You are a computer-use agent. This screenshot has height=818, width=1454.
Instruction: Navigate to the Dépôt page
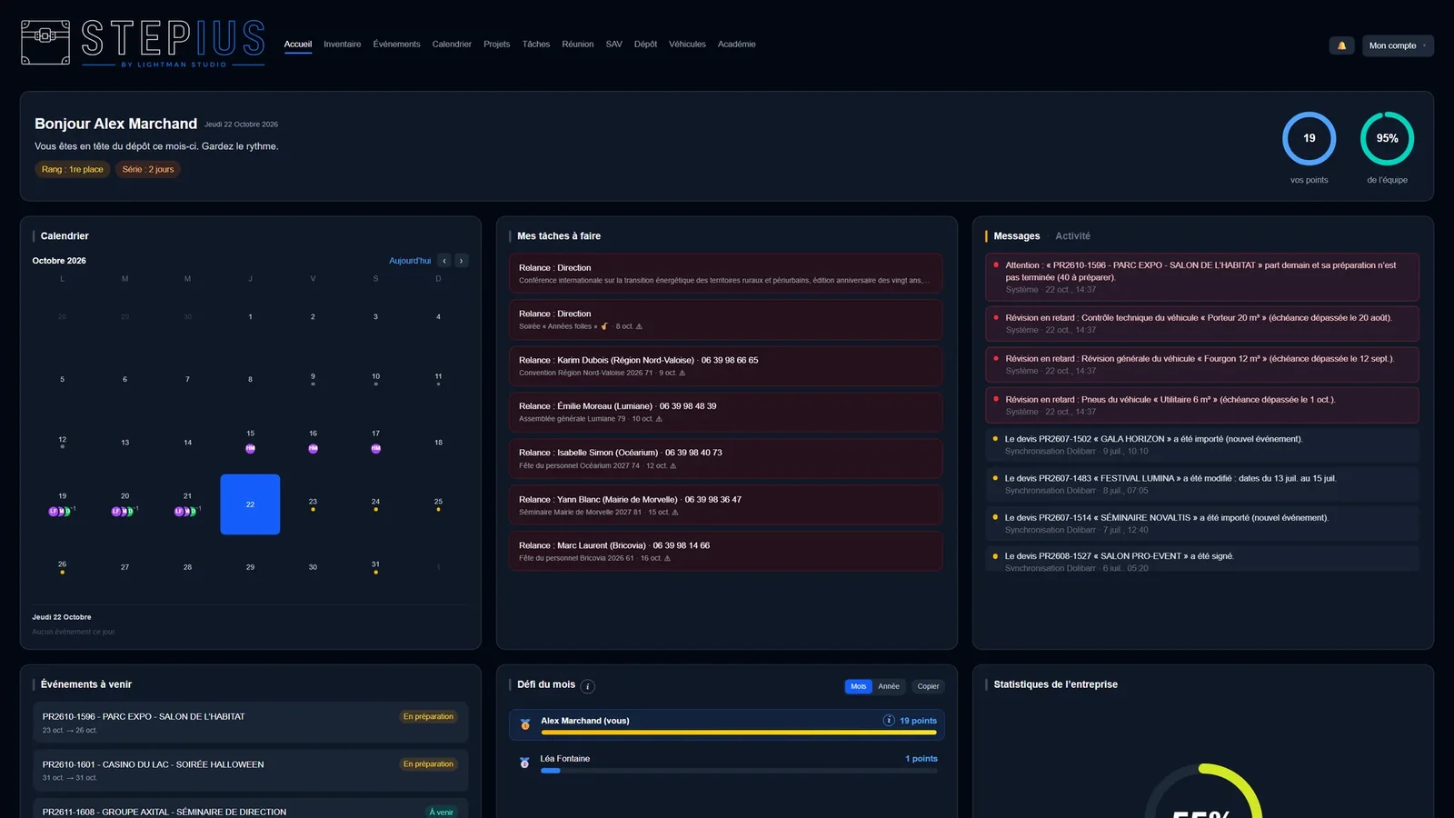coord(645,45)
